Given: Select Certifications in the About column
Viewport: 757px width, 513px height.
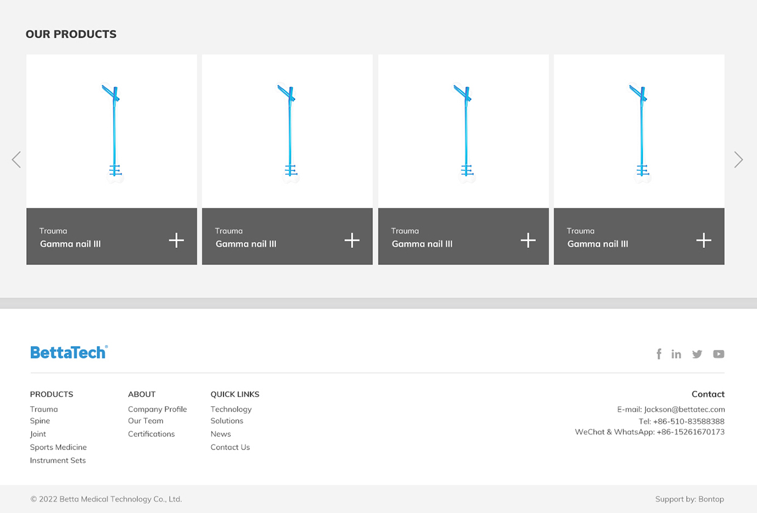Looking at the screenshot, I should [x=151, y=434].
